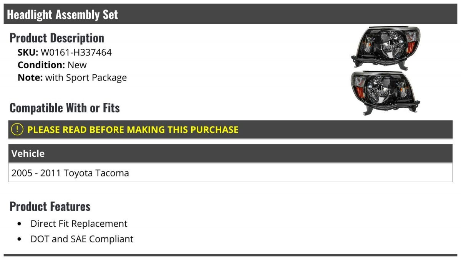Image resolution: width=461 pixels, height=260 pixels.
Task: Click the 'Headlight Assembly Set' title bar
Action: (63, 15)
